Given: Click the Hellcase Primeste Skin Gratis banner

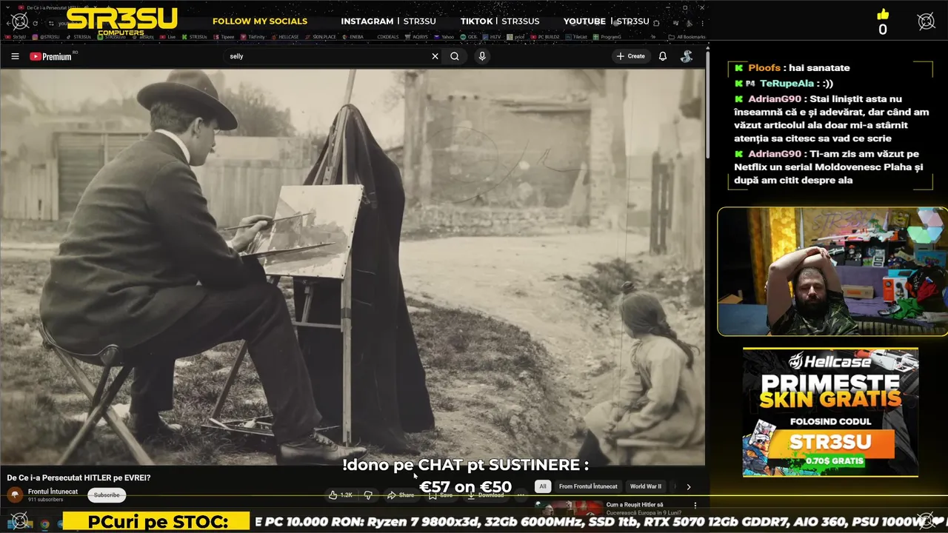Looking at the screenshot, I should (x=830, y=412).
